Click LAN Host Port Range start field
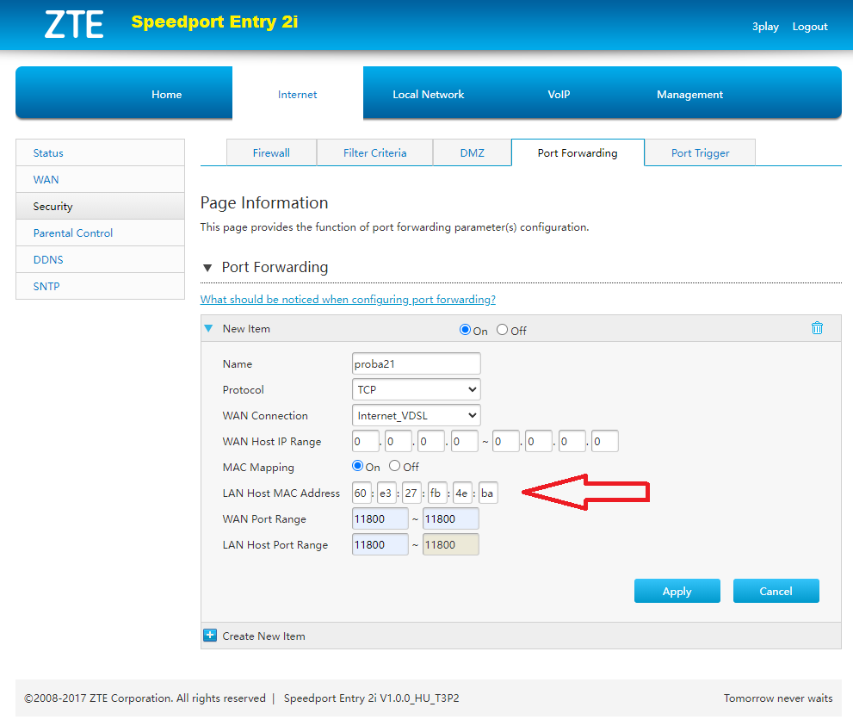Image resolution: width=853 pixels, height=726 pixels. pyautogui.click(x=380, y=545)
